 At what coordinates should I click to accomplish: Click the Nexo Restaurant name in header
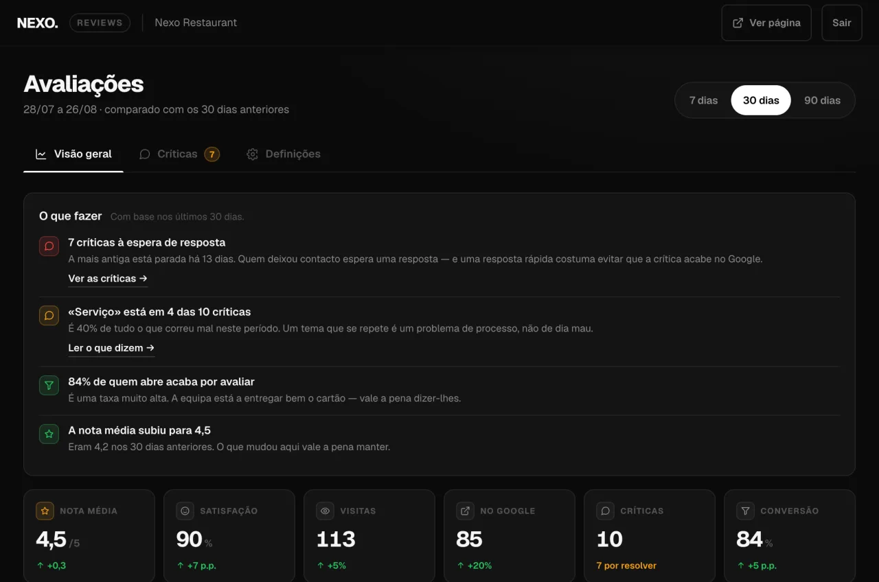(x=196, y=23)
